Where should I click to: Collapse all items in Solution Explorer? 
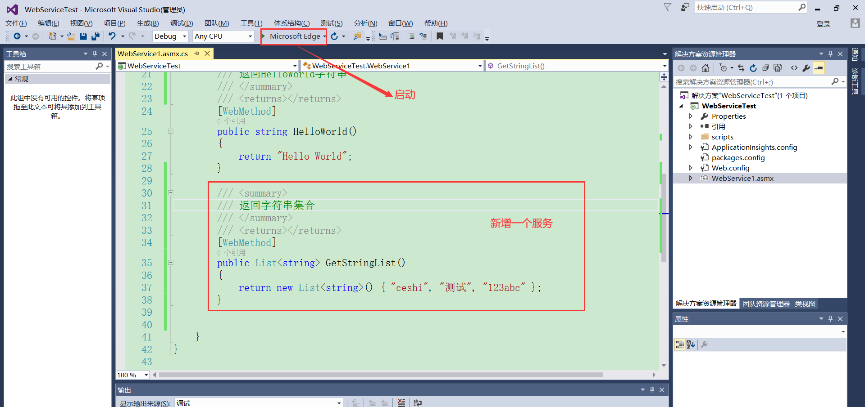(x=766, y=67)
